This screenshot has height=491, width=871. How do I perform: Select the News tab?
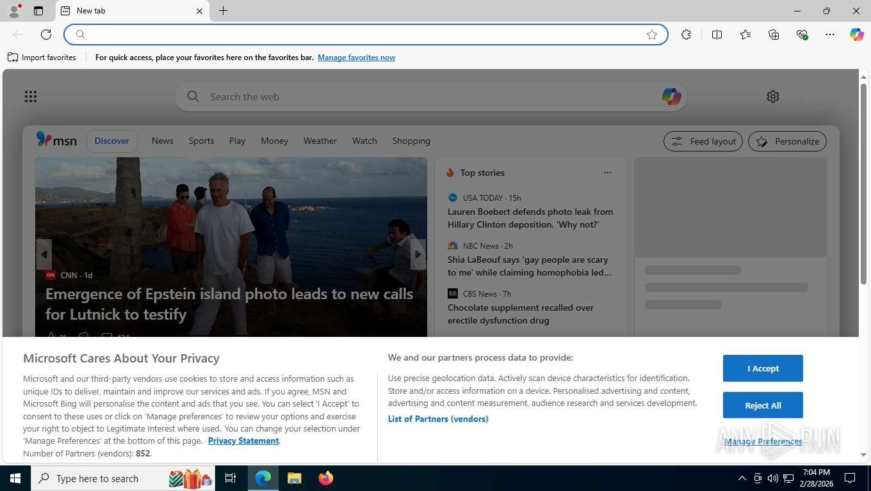pos(163,141)
